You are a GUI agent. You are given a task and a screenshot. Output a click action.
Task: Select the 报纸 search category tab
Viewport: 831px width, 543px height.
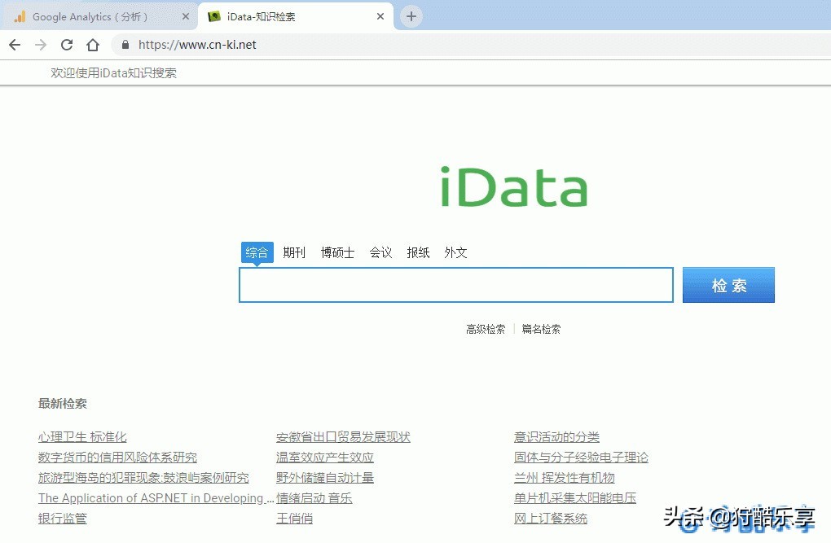tap(418, 252)
